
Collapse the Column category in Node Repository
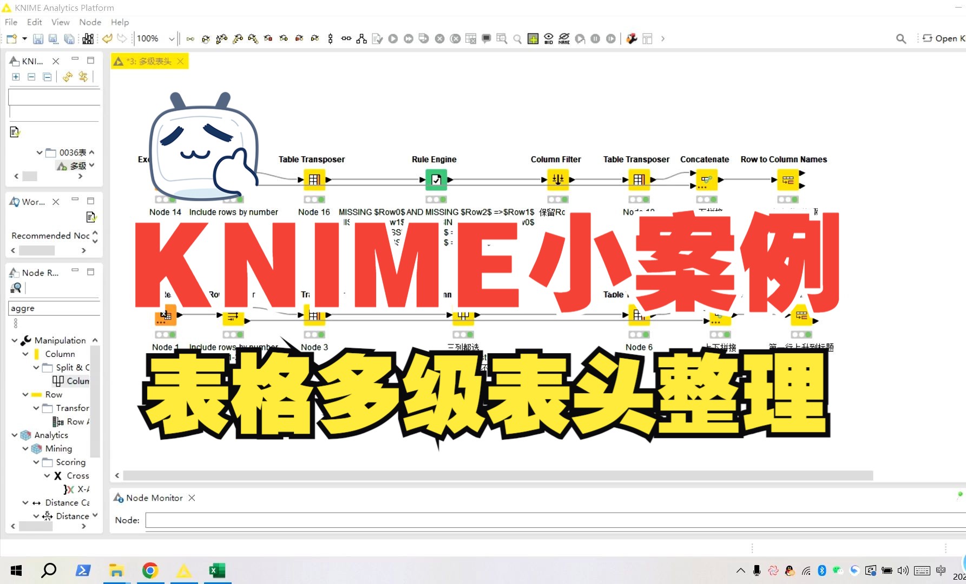pyautogui.click(x=25, y=354)
